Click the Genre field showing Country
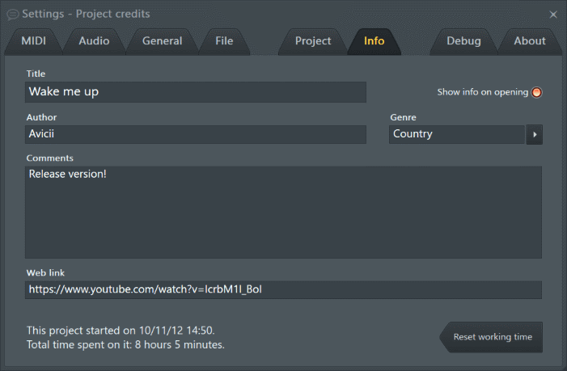This screenshot has height=371, width=567. tap(457, 134)
